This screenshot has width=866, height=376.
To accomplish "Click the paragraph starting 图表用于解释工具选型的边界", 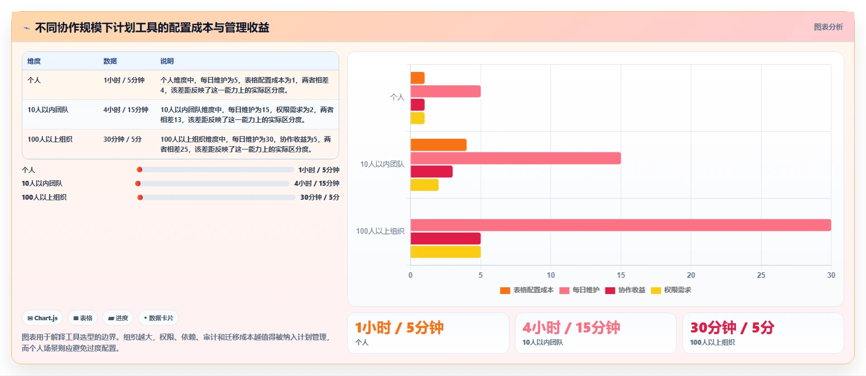I will [x=177, y=343].
